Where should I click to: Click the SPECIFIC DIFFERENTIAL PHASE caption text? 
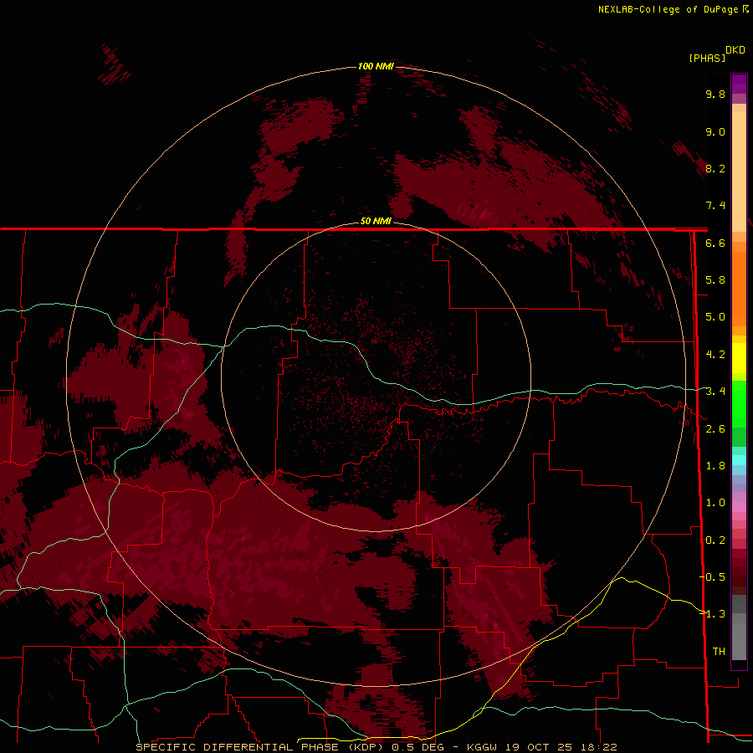pyautogui.click(x=259, y=747)
